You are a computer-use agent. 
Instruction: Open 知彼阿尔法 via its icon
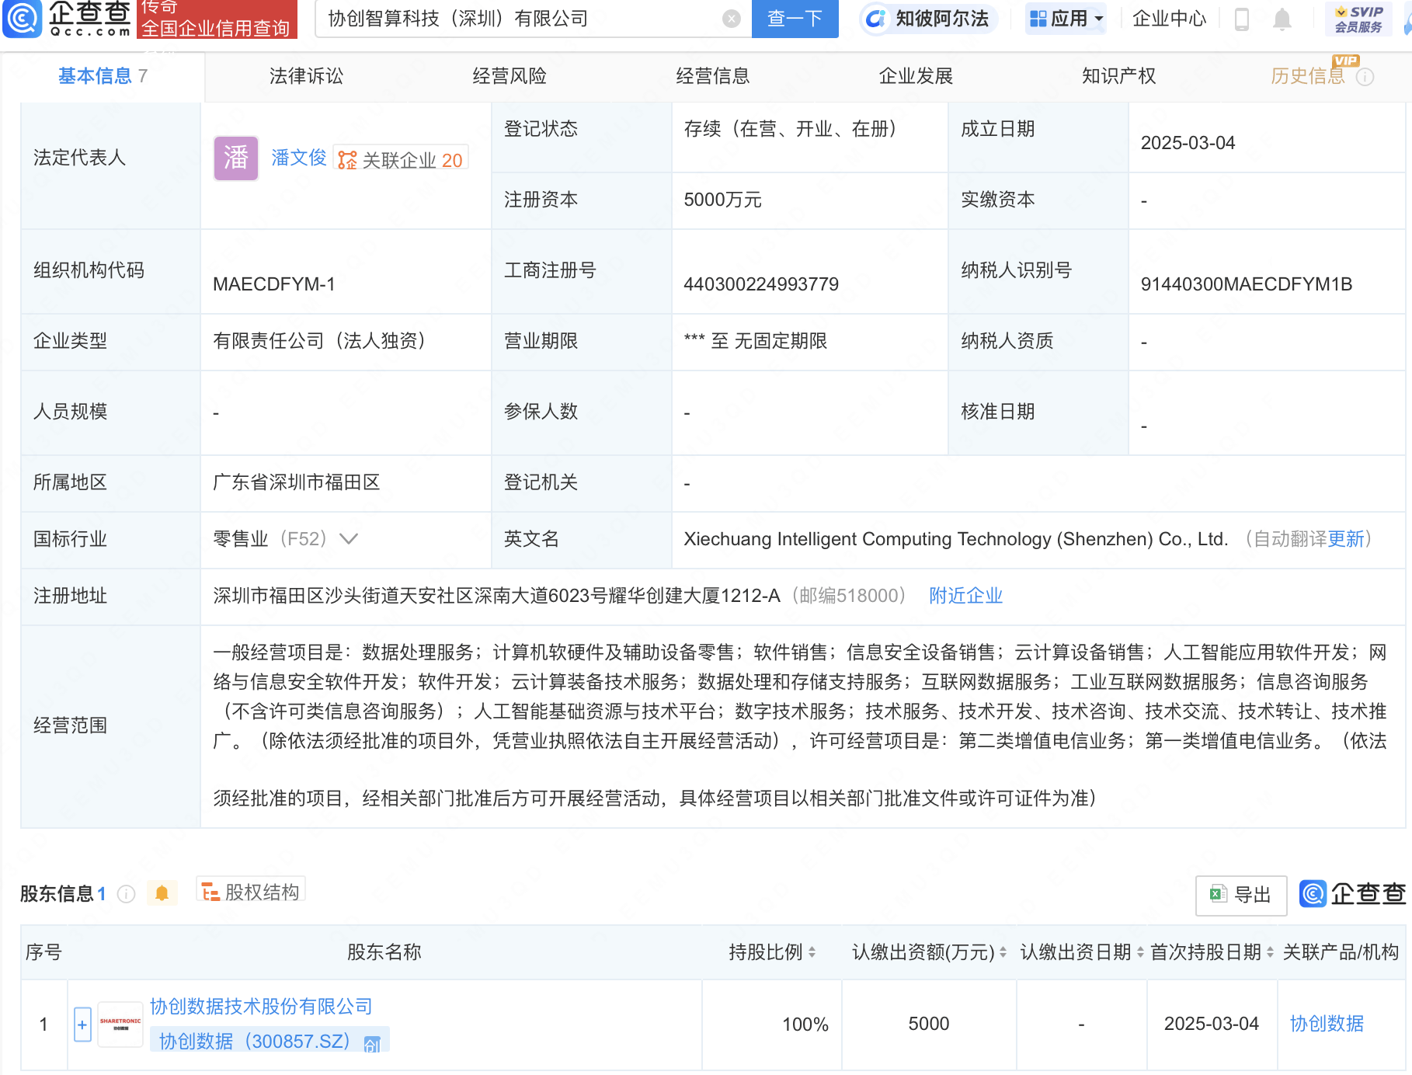coord(876,19)
